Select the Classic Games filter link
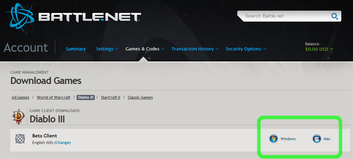This screenshot has height=159, width=353. [140, 97]
